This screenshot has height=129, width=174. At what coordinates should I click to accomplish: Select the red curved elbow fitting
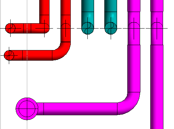point(62,51)
